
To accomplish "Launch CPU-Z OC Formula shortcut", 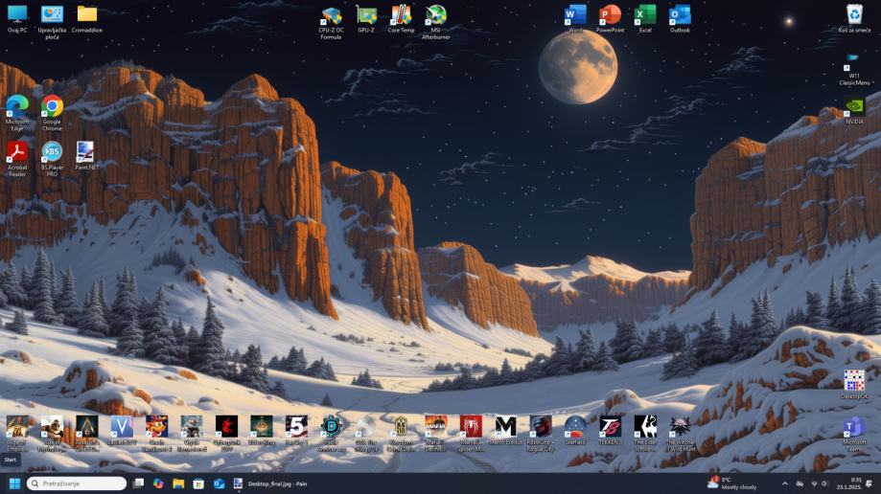I will tap(331, 22).
